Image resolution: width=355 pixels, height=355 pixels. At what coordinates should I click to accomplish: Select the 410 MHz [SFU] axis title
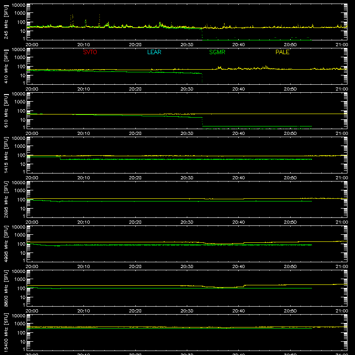coord(6,66)
